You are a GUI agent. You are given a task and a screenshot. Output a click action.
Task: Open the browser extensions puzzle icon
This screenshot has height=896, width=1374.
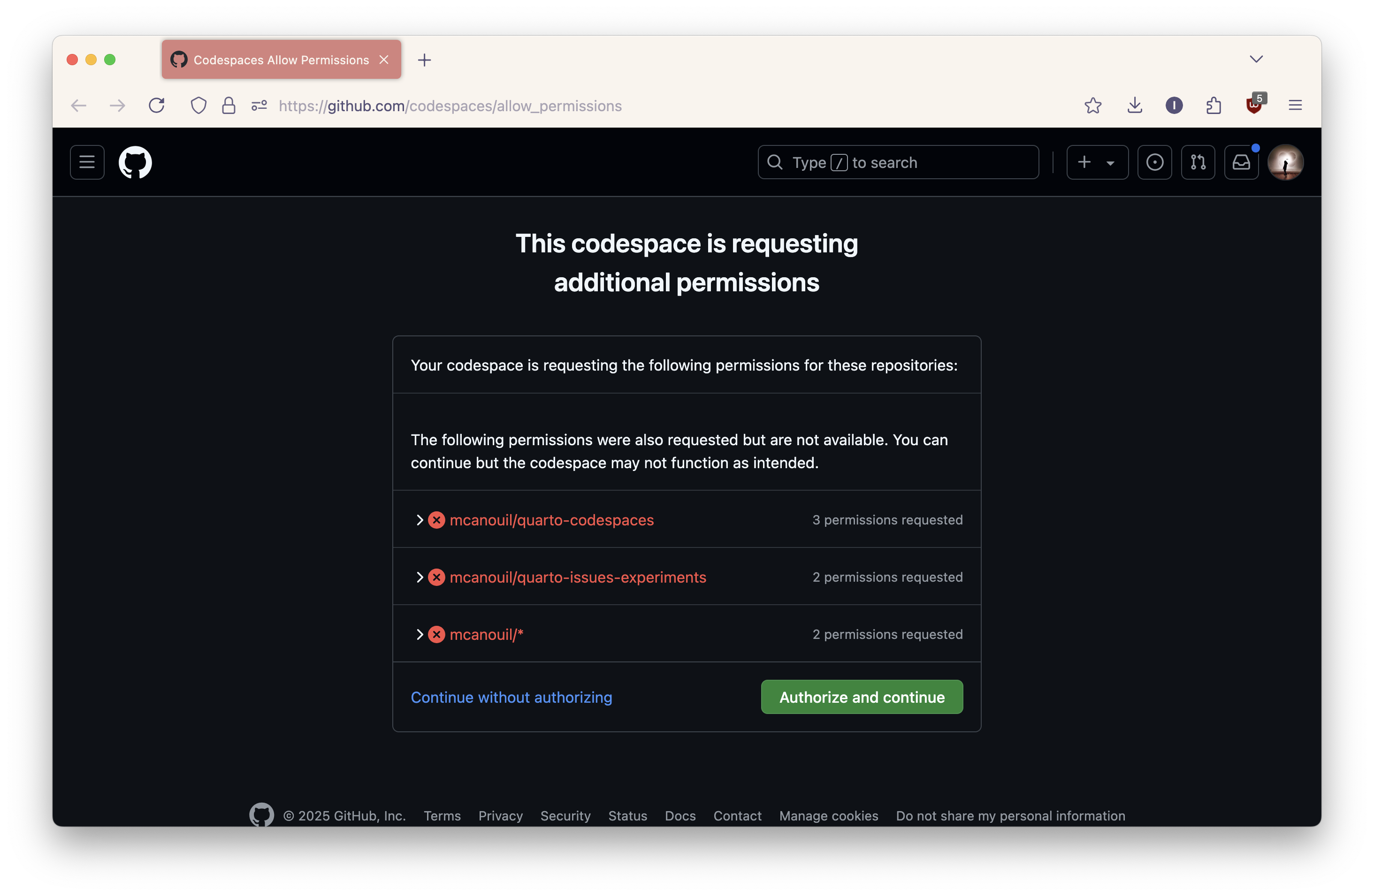(x=1214, y=106)
